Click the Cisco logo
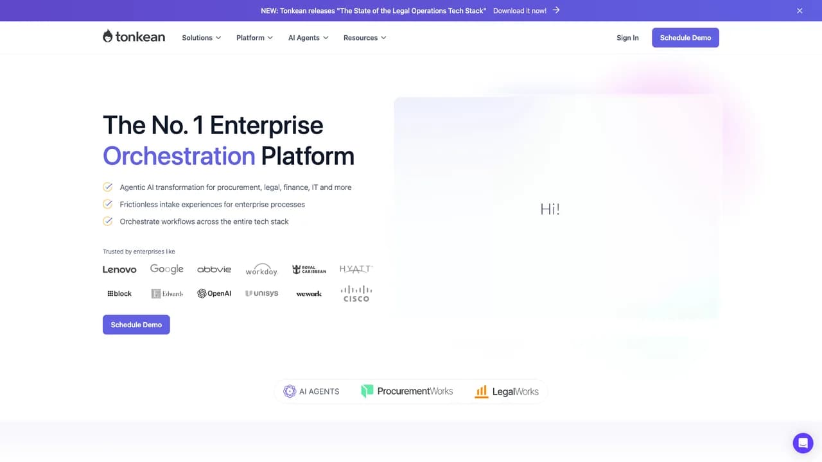 point(356,293)
